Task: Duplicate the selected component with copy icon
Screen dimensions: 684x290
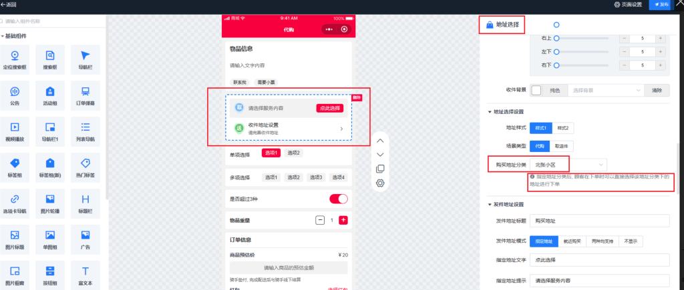Action: (380, 169)
